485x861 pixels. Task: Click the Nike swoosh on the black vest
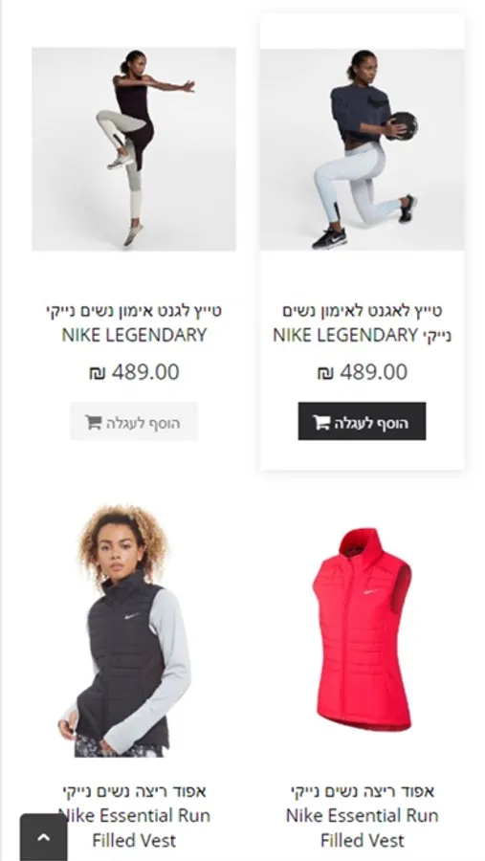tap(131, 615)
